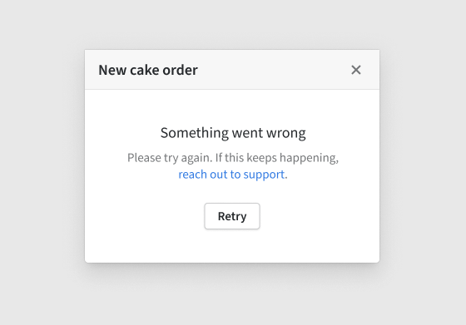
Task: Open the reach out to support link
Action: (x=231, y=175)
